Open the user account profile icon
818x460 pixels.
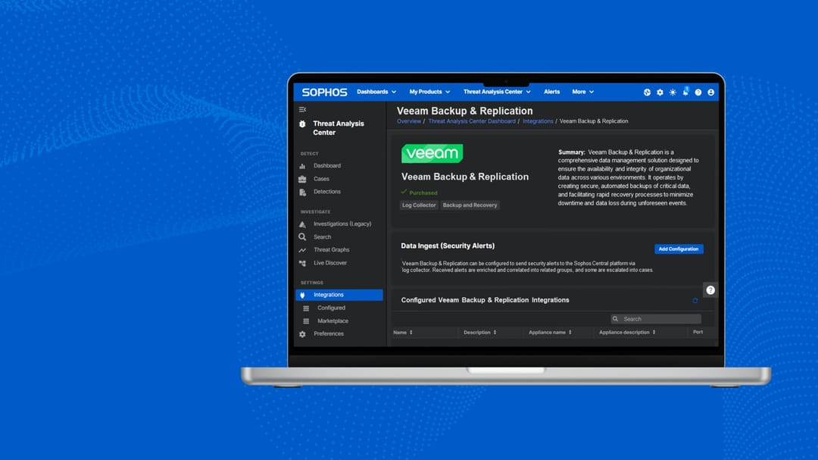click(710, 92)
